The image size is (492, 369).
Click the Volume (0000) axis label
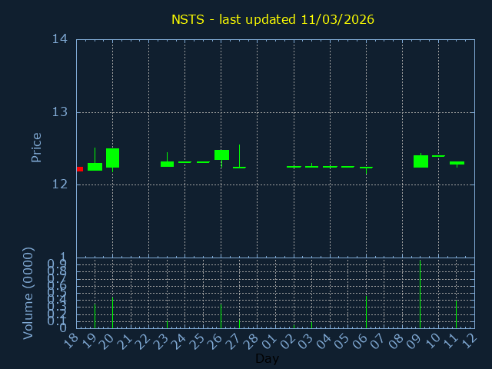click(x=28, y=293)
